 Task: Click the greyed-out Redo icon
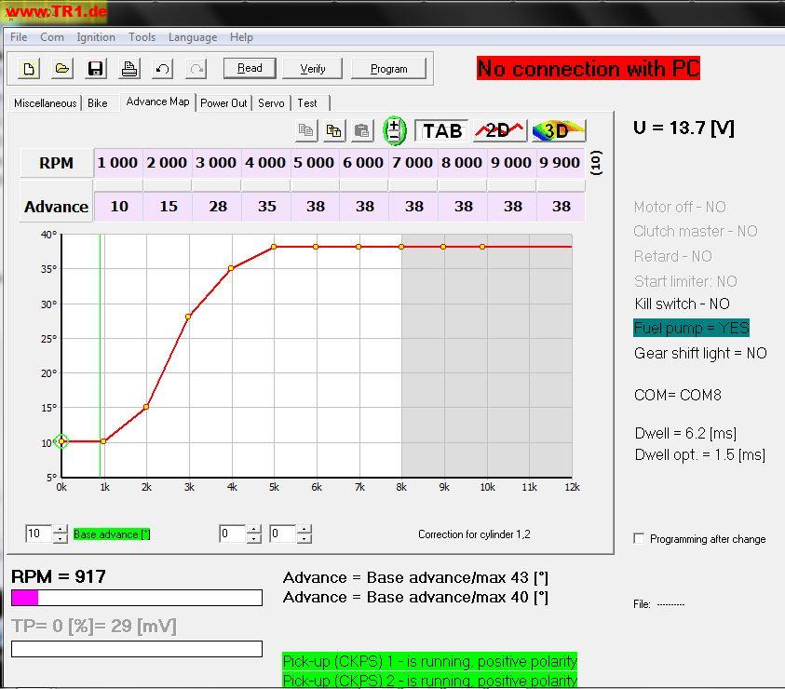coord(196,69)
